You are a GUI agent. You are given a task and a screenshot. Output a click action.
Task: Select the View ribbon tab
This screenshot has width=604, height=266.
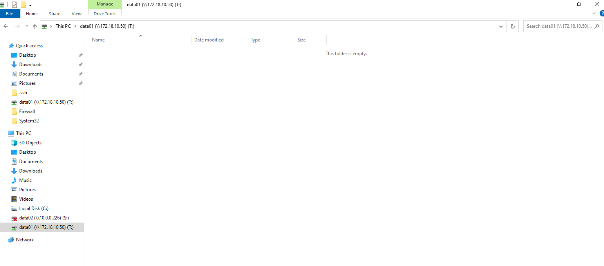pyautogui.click(x=76, y=14)
